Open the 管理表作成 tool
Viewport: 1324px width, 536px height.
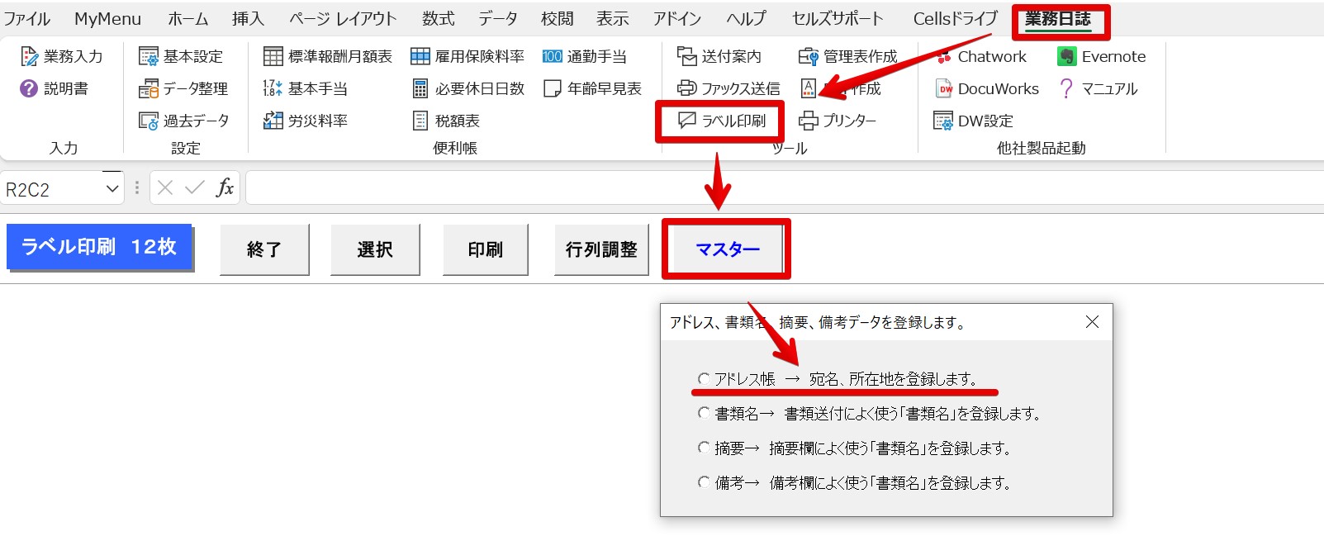pyautogui.click(x=848, y=56)
